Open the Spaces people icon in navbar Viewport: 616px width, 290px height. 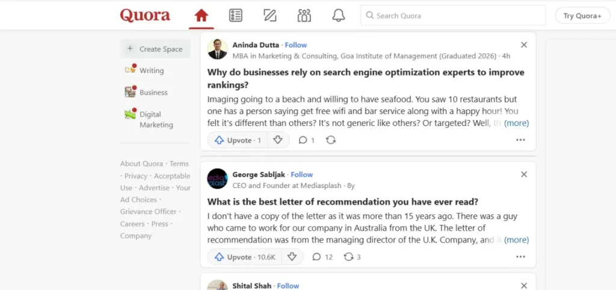pyautogui.click(x=304, y=16)
